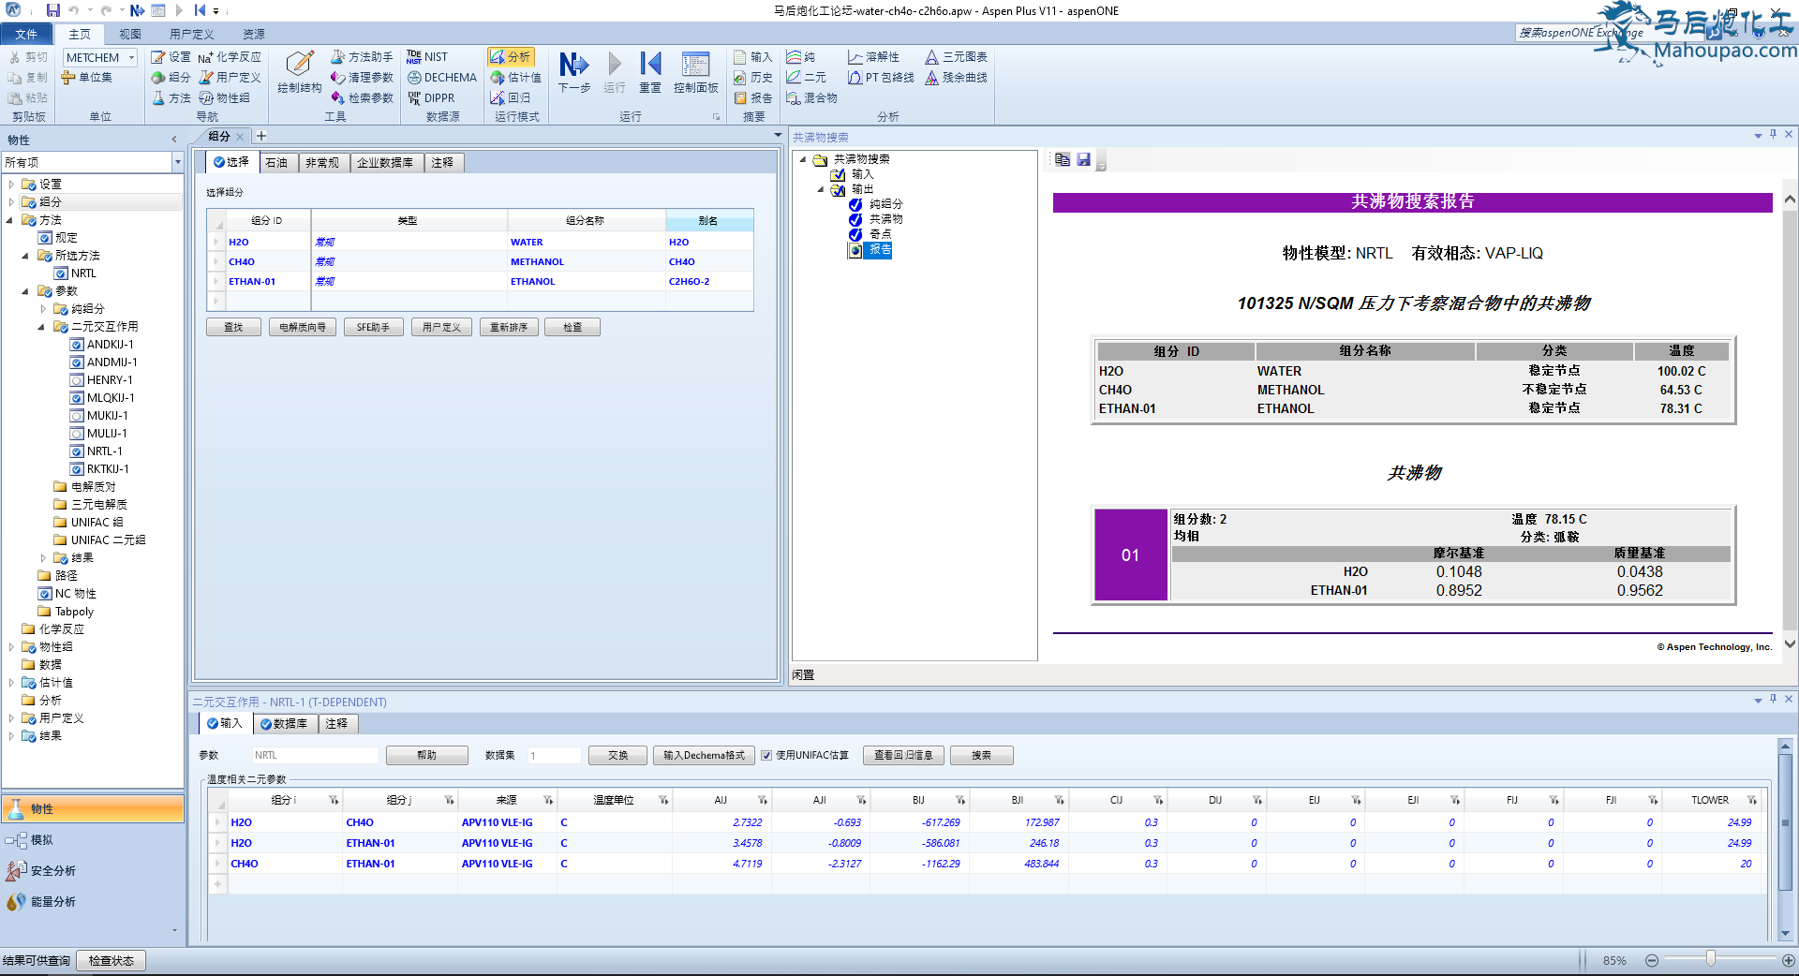Open the 文件 (File) menu

[26, 35]
